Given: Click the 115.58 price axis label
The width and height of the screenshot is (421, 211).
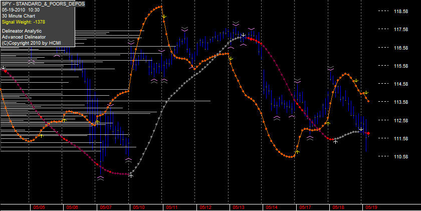Looking at the screenshot, I should [401, 66].
